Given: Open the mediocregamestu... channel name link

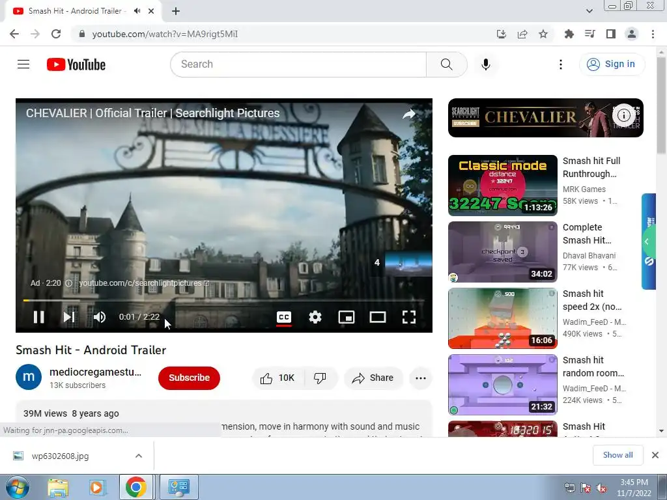Looking at the screenshot, I should pos(96,372).
